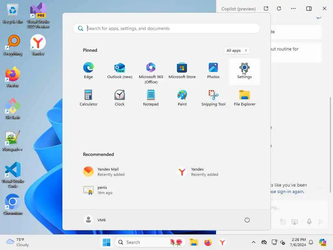Expand the All apps list

click(x=237, y=50)
